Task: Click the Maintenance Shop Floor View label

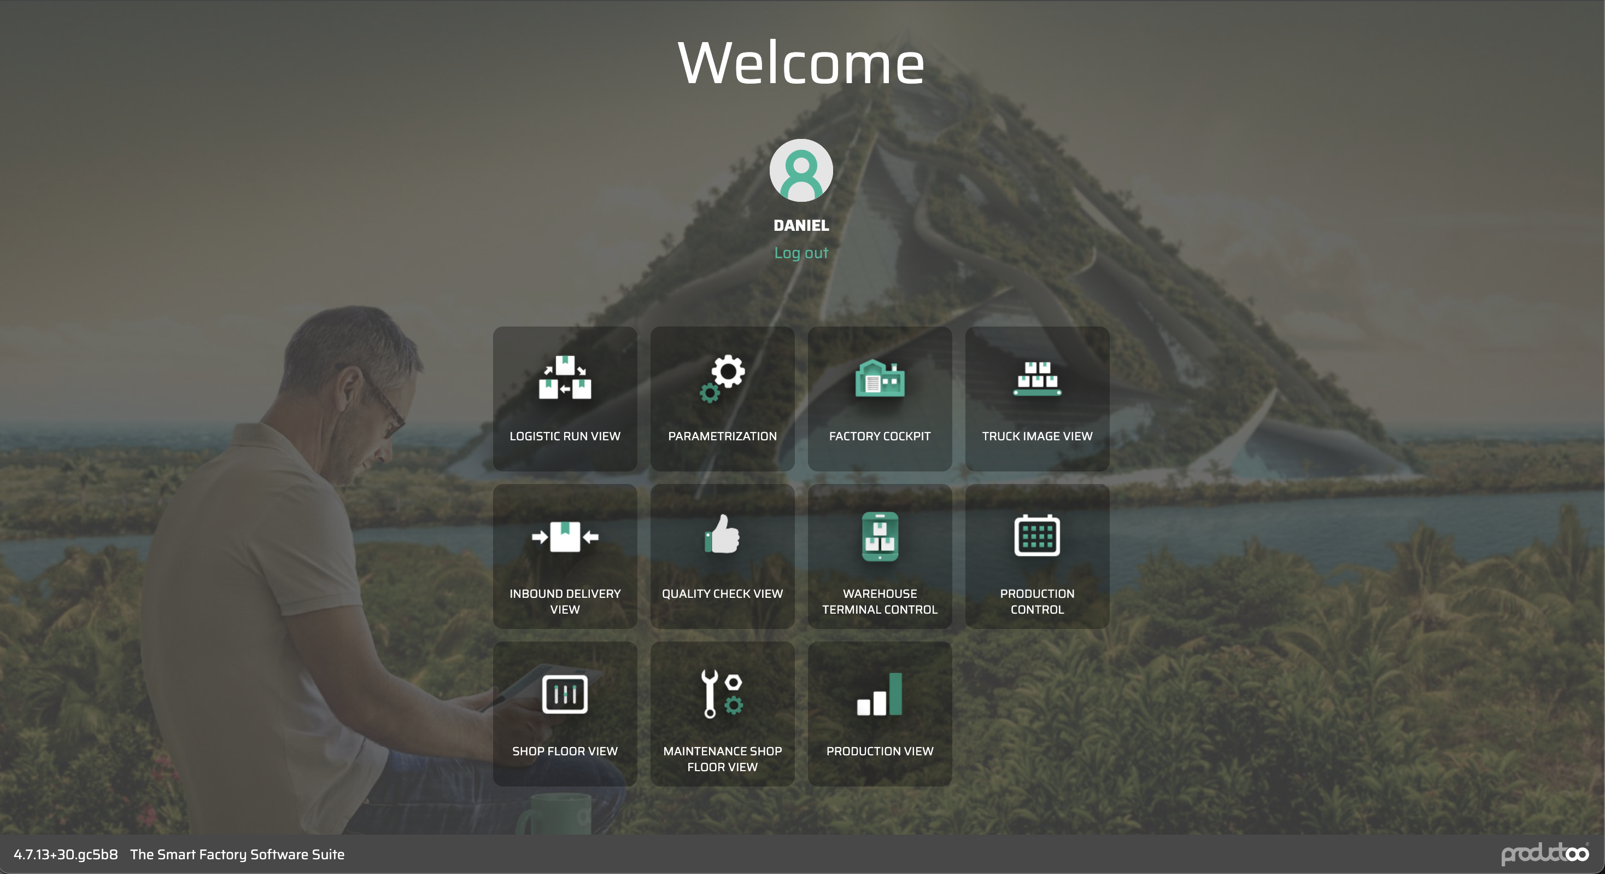Action: [722, 759]
